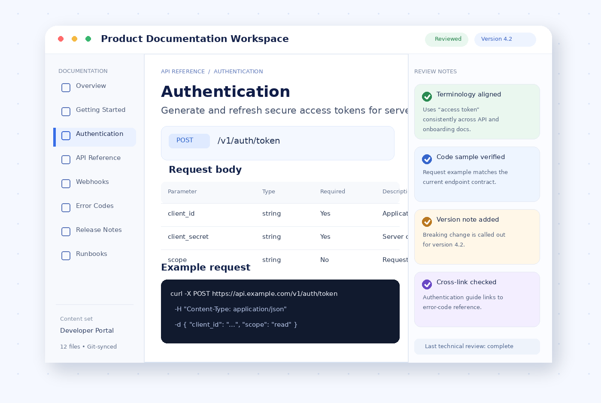The width and height of the screenshot is (601, 403).
Task: Click the curl -X POST line in code block
Action: coord(254,294)
